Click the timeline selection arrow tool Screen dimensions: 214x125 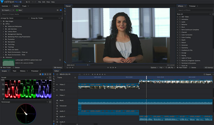click(x=54, y=74)
